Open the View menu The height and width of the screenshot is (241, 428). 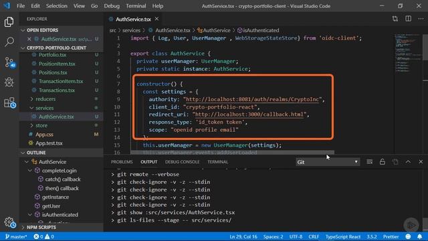[79, 6]
